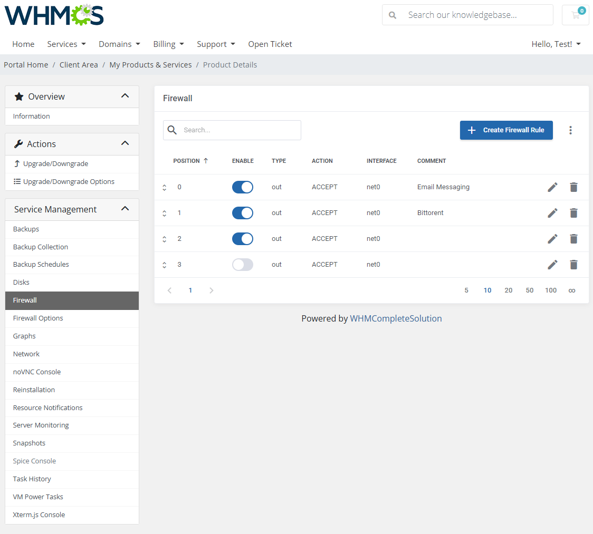Screen dimensions: 593x534
Task: Disable the Email Messaging rule toggle
Action: (x=242, y=187)
